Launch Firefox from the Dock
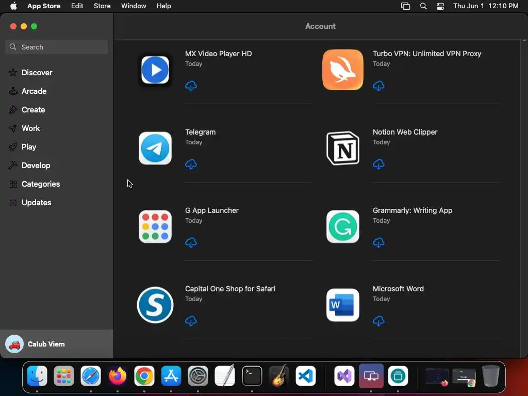 [x=118, y=376]
